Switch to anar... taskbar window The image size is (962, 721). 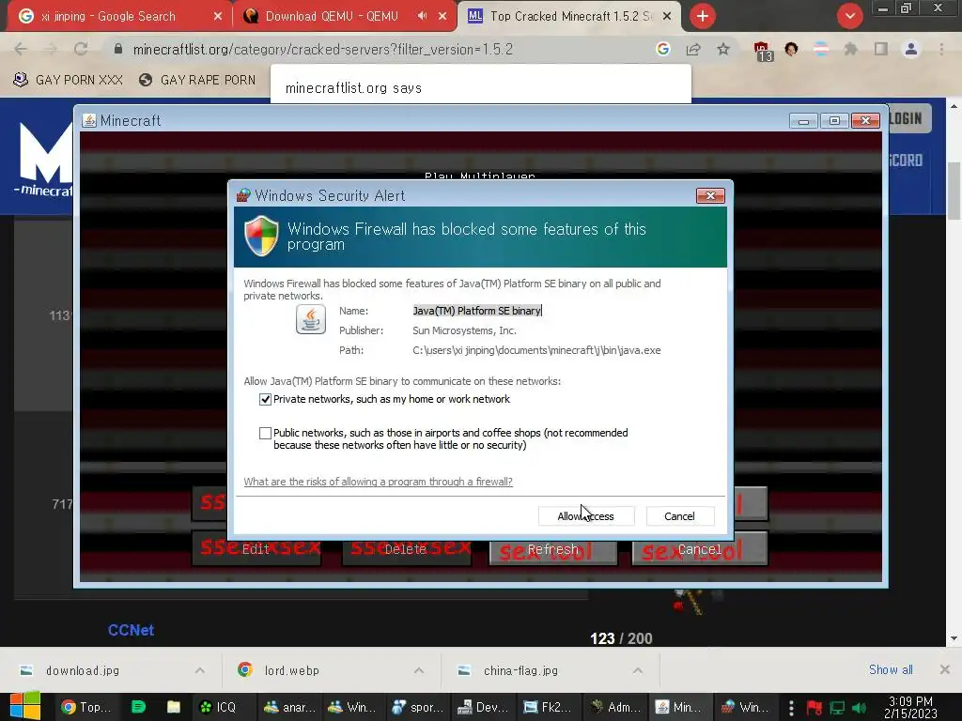pos(289,707)
